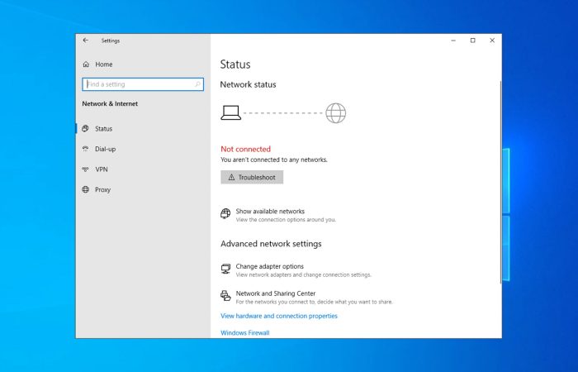
Task: Click the Settings page vertical scrollbar
Action: 500,183
